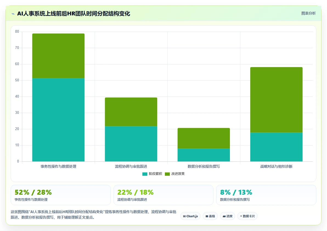Click the 22% / 18% stat card
This screenshot has width=327, height=231.
[163, 195]
